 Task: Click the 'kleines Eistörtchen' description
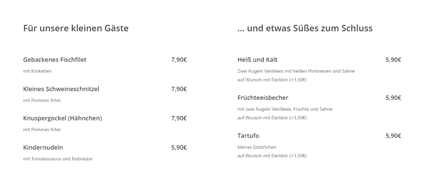pyautogui.click(x=257, y=147)
